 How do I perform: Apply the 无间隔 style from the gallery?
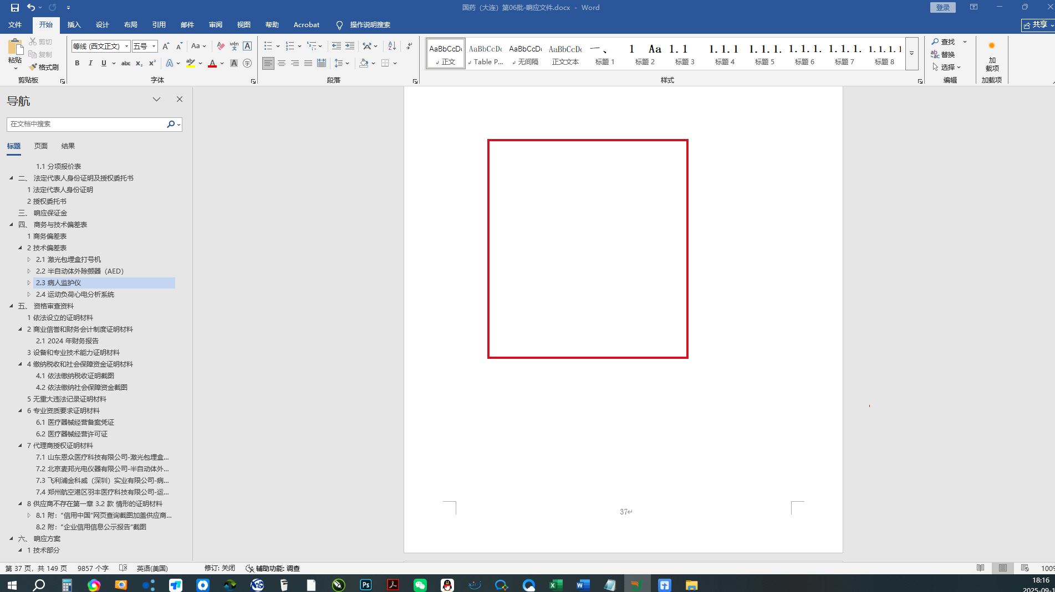(x=526, y=54)
